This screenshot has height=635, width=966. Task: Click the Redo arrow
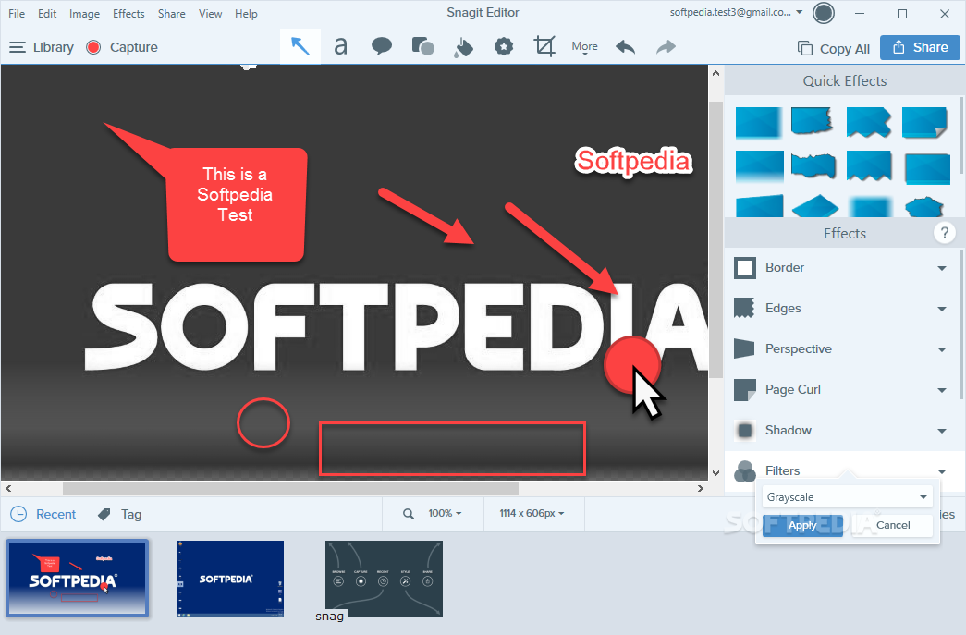click(x=666, y=47)
